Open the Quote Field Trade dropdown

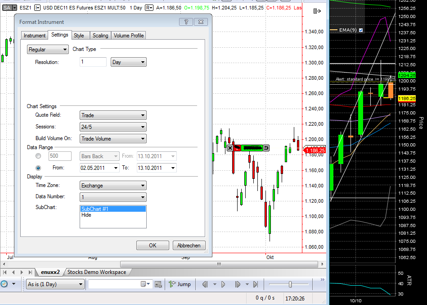[x=113, y=115]
